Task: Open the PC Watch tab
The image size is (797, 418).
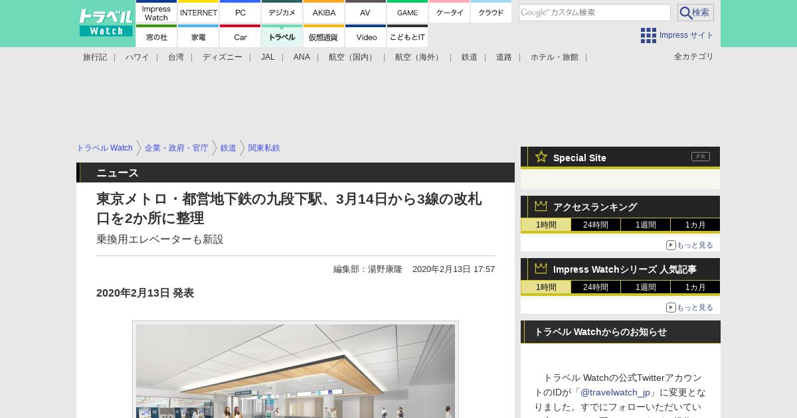Action: 240,12
